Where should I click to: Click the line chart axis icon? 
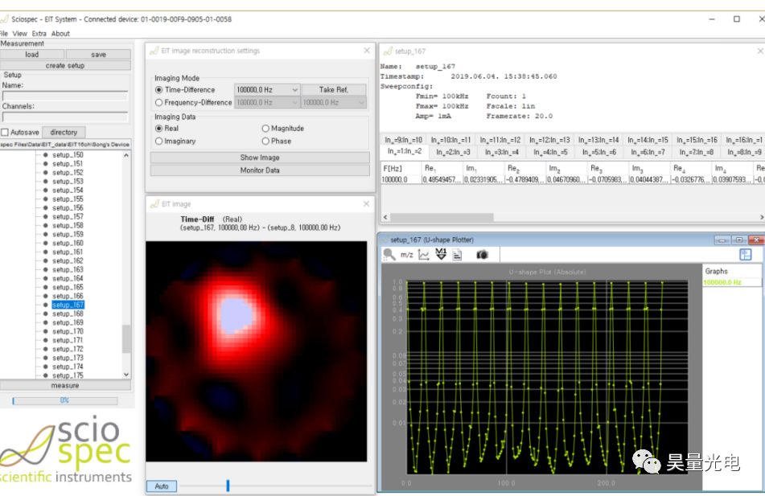pos(424,254)
